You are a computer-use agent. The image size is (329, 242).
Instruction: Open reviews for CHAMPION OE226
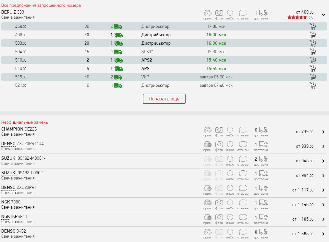(x=243, y=132)
